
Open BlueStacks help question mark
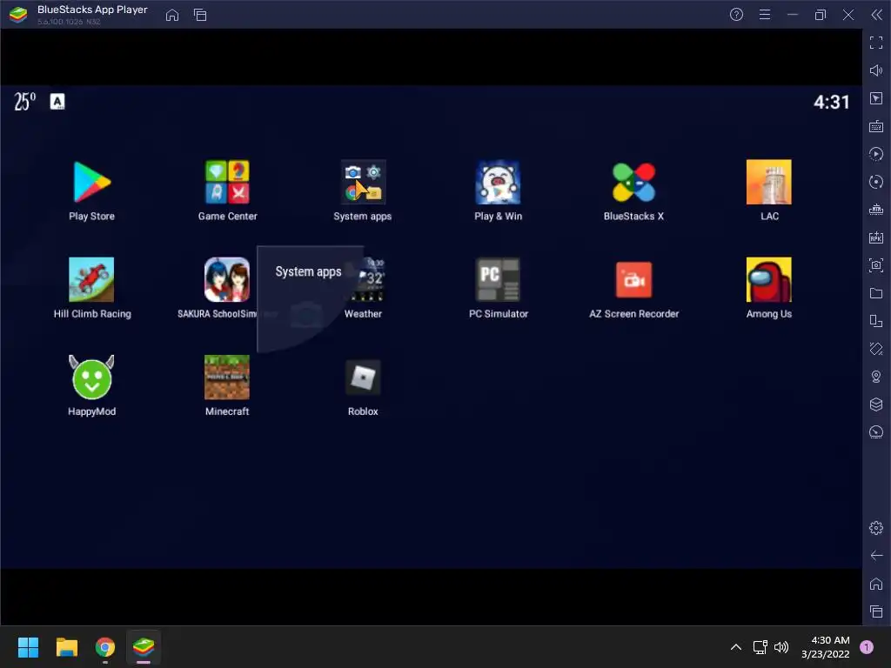736,15
